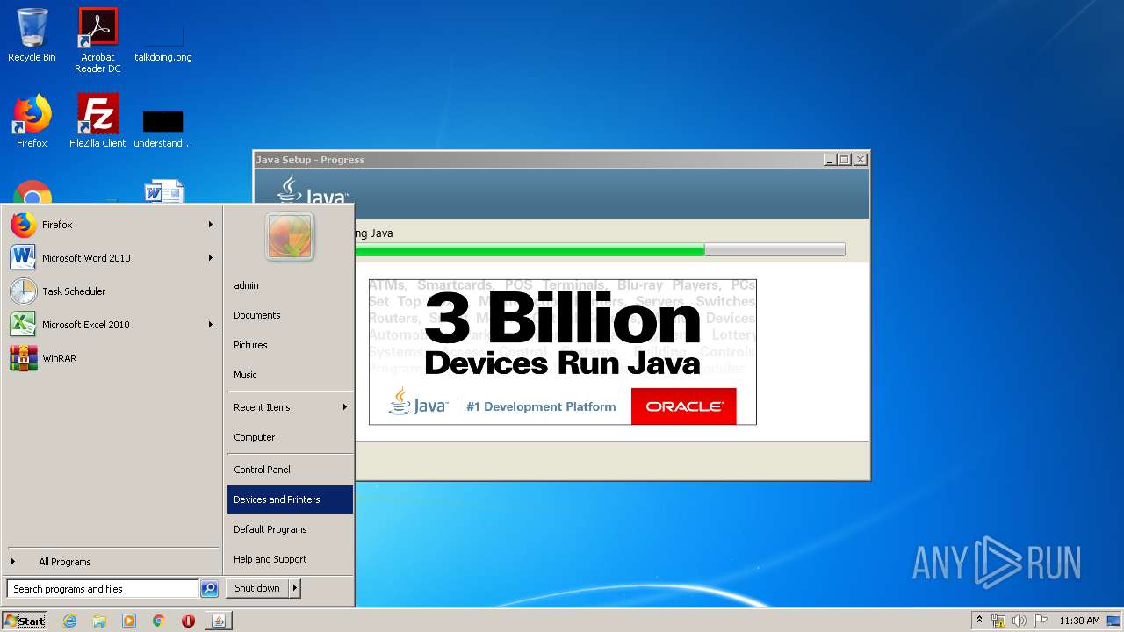This screenshot has height=632, width=1124.
Task: Open Documents from the Start menu
Action: tap(290, 315)
